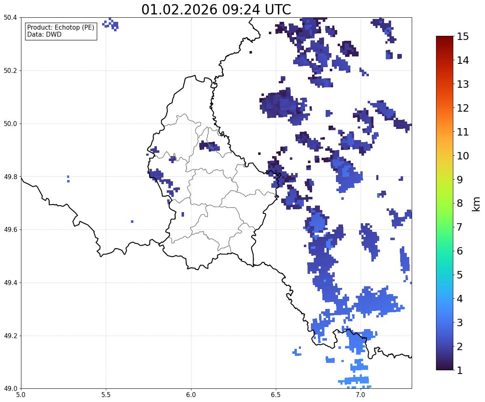The width and height of the screenshot is (485, 402).
Task: Click the 4 km colorbar tick label
Action: click(x=460, y=299)
